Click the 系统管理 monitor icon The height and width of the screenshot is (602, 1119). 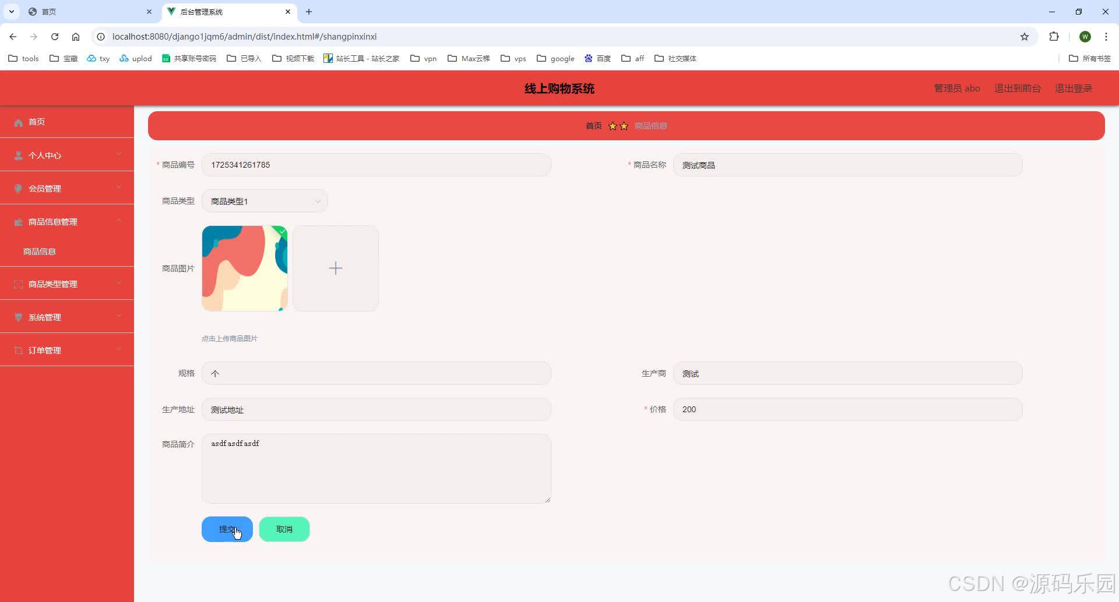(18, 317)
